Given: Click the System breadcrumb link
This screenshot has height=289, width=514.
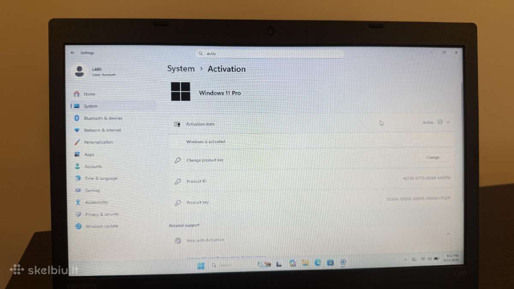Looking at the screenshot, I should 181,69.
